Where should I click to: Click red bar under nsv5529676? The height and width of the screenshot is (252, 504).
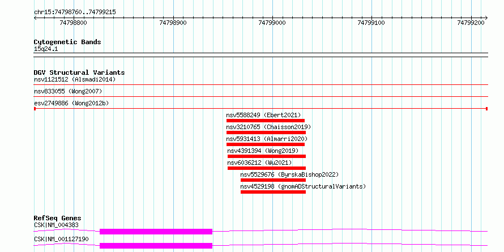[x=273, y=180]
